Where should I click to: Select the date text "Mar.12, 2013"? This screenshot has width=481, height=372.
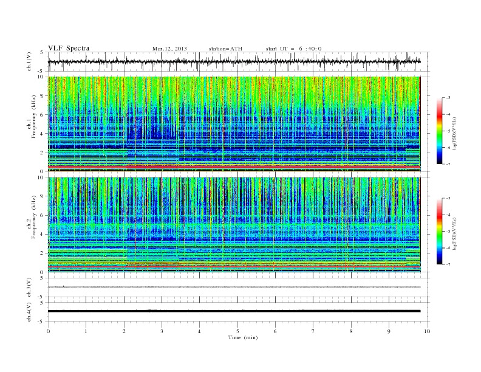tap(169, 49)
